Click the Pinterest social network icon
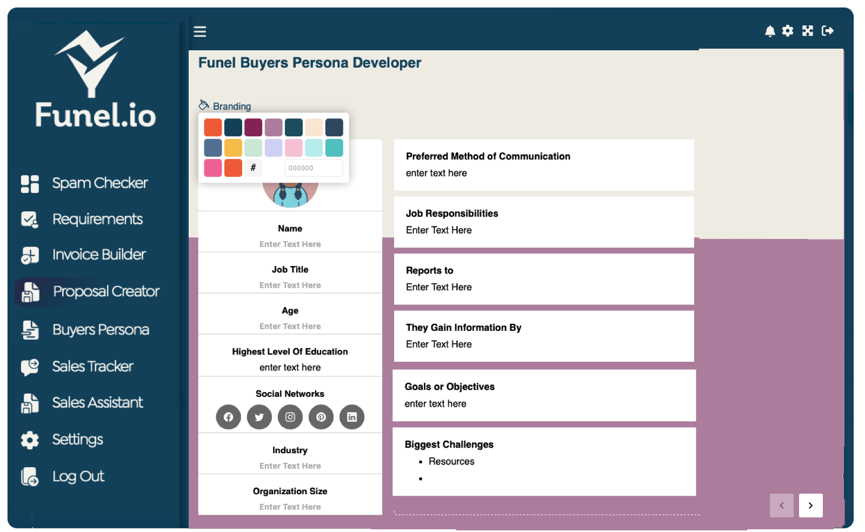The height and width of the screenshot is (532, 865). coord(321,417)
